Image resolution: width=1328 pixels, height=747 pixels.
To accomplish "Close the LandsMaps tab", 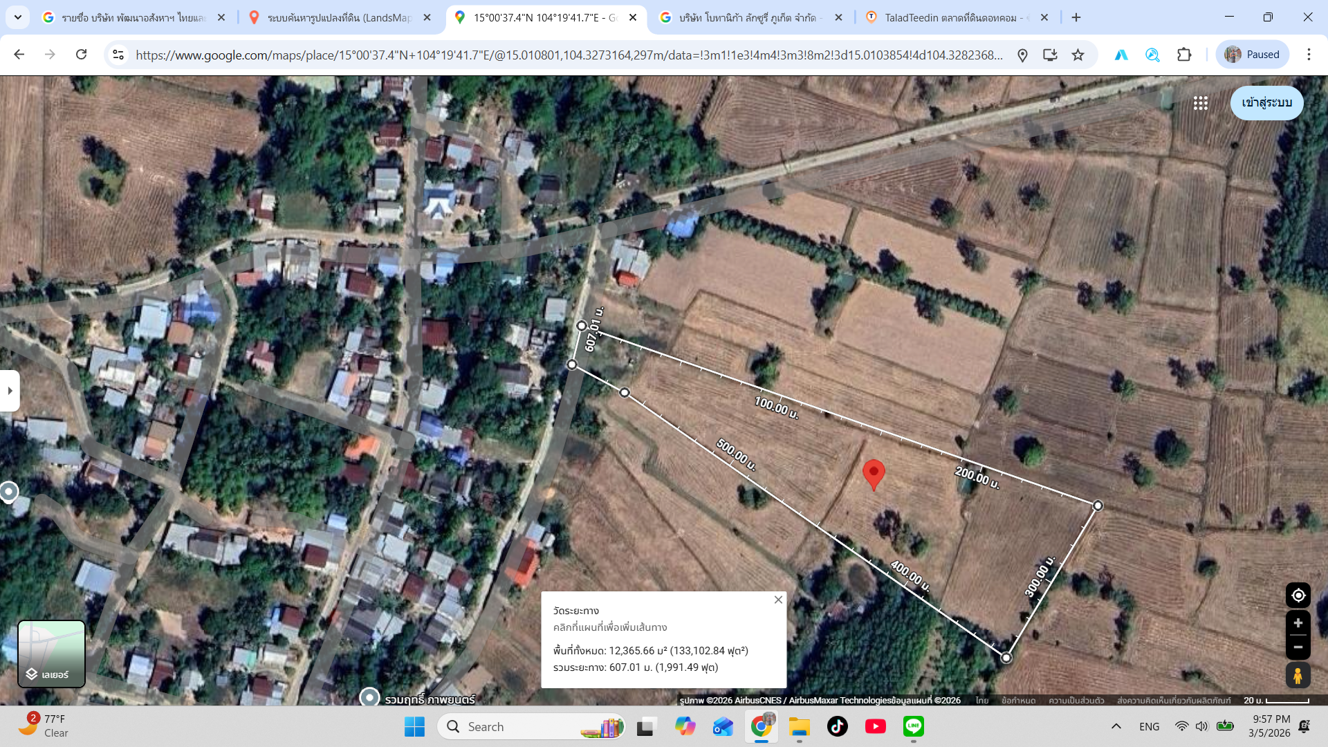I will click(427, 17).
